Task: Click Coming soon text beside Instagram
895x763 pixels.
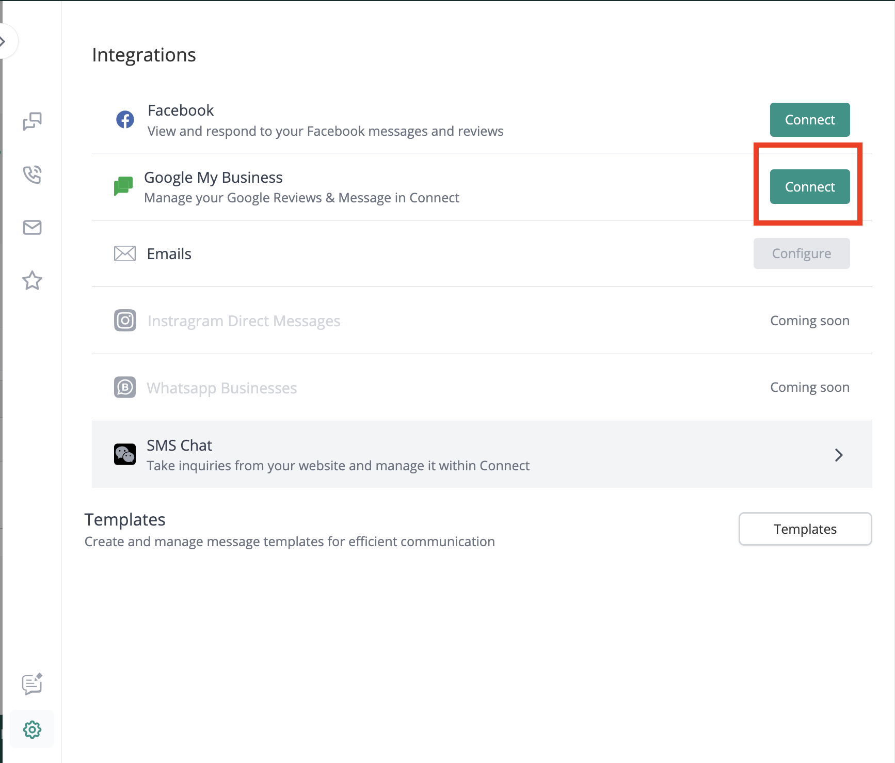Action: pyautogui.click(x=810, y=321)
